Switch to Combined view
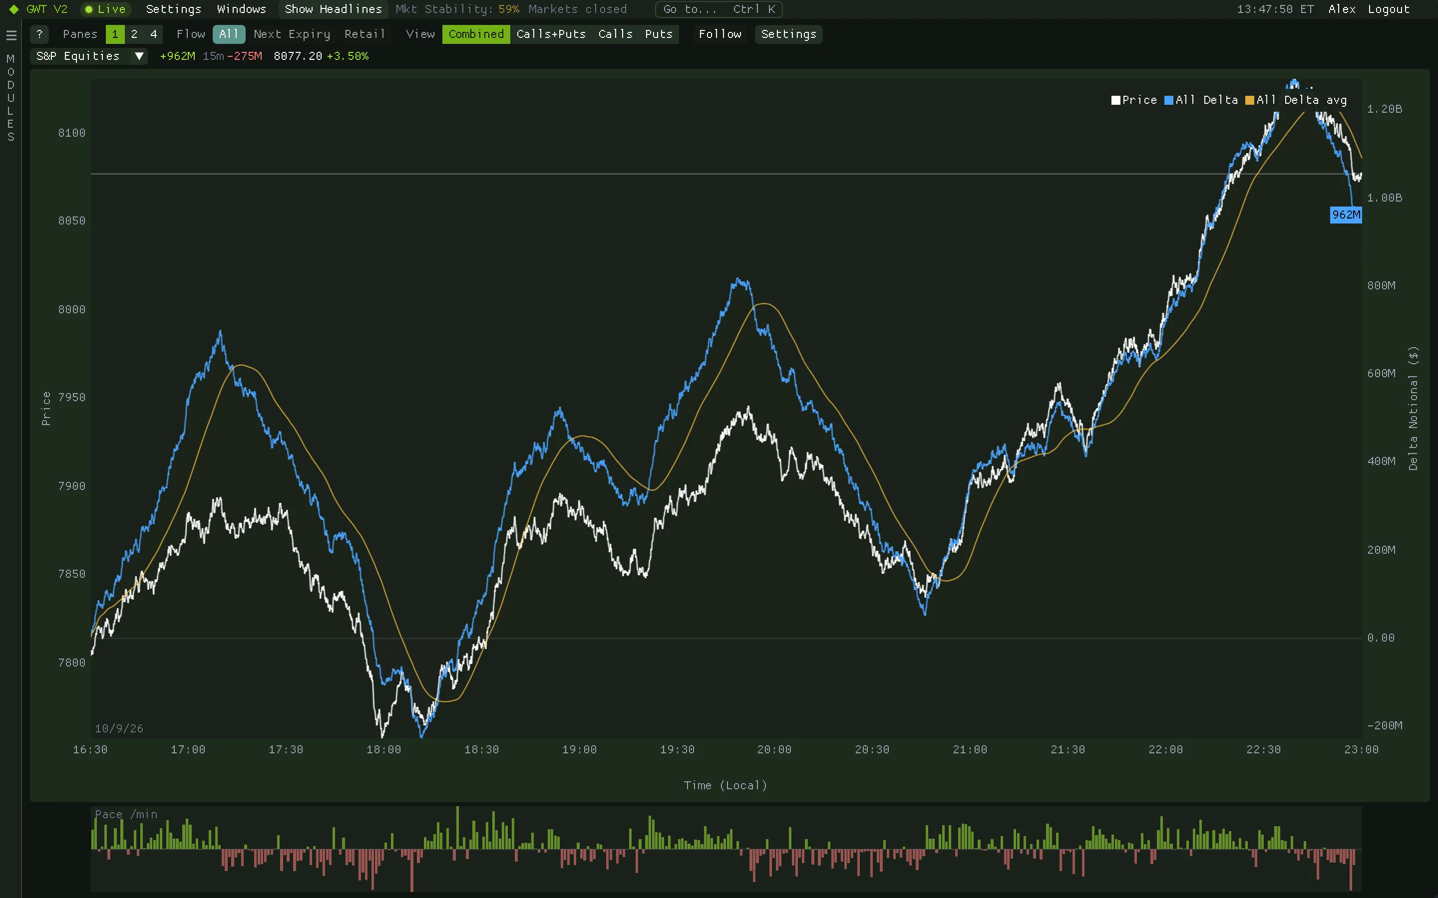 (476, 34)
